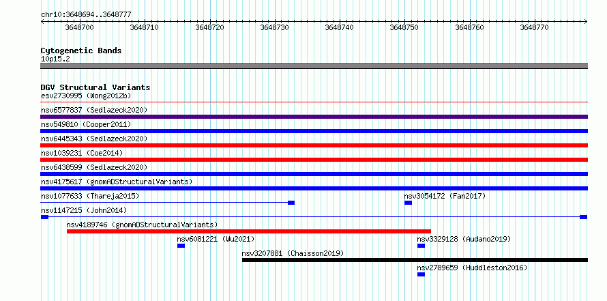The width and height of the screenshot is (607, 301).
Task: Open nsv4175617 (gnomADStructuralVariants) label
Action: [117, 182]
